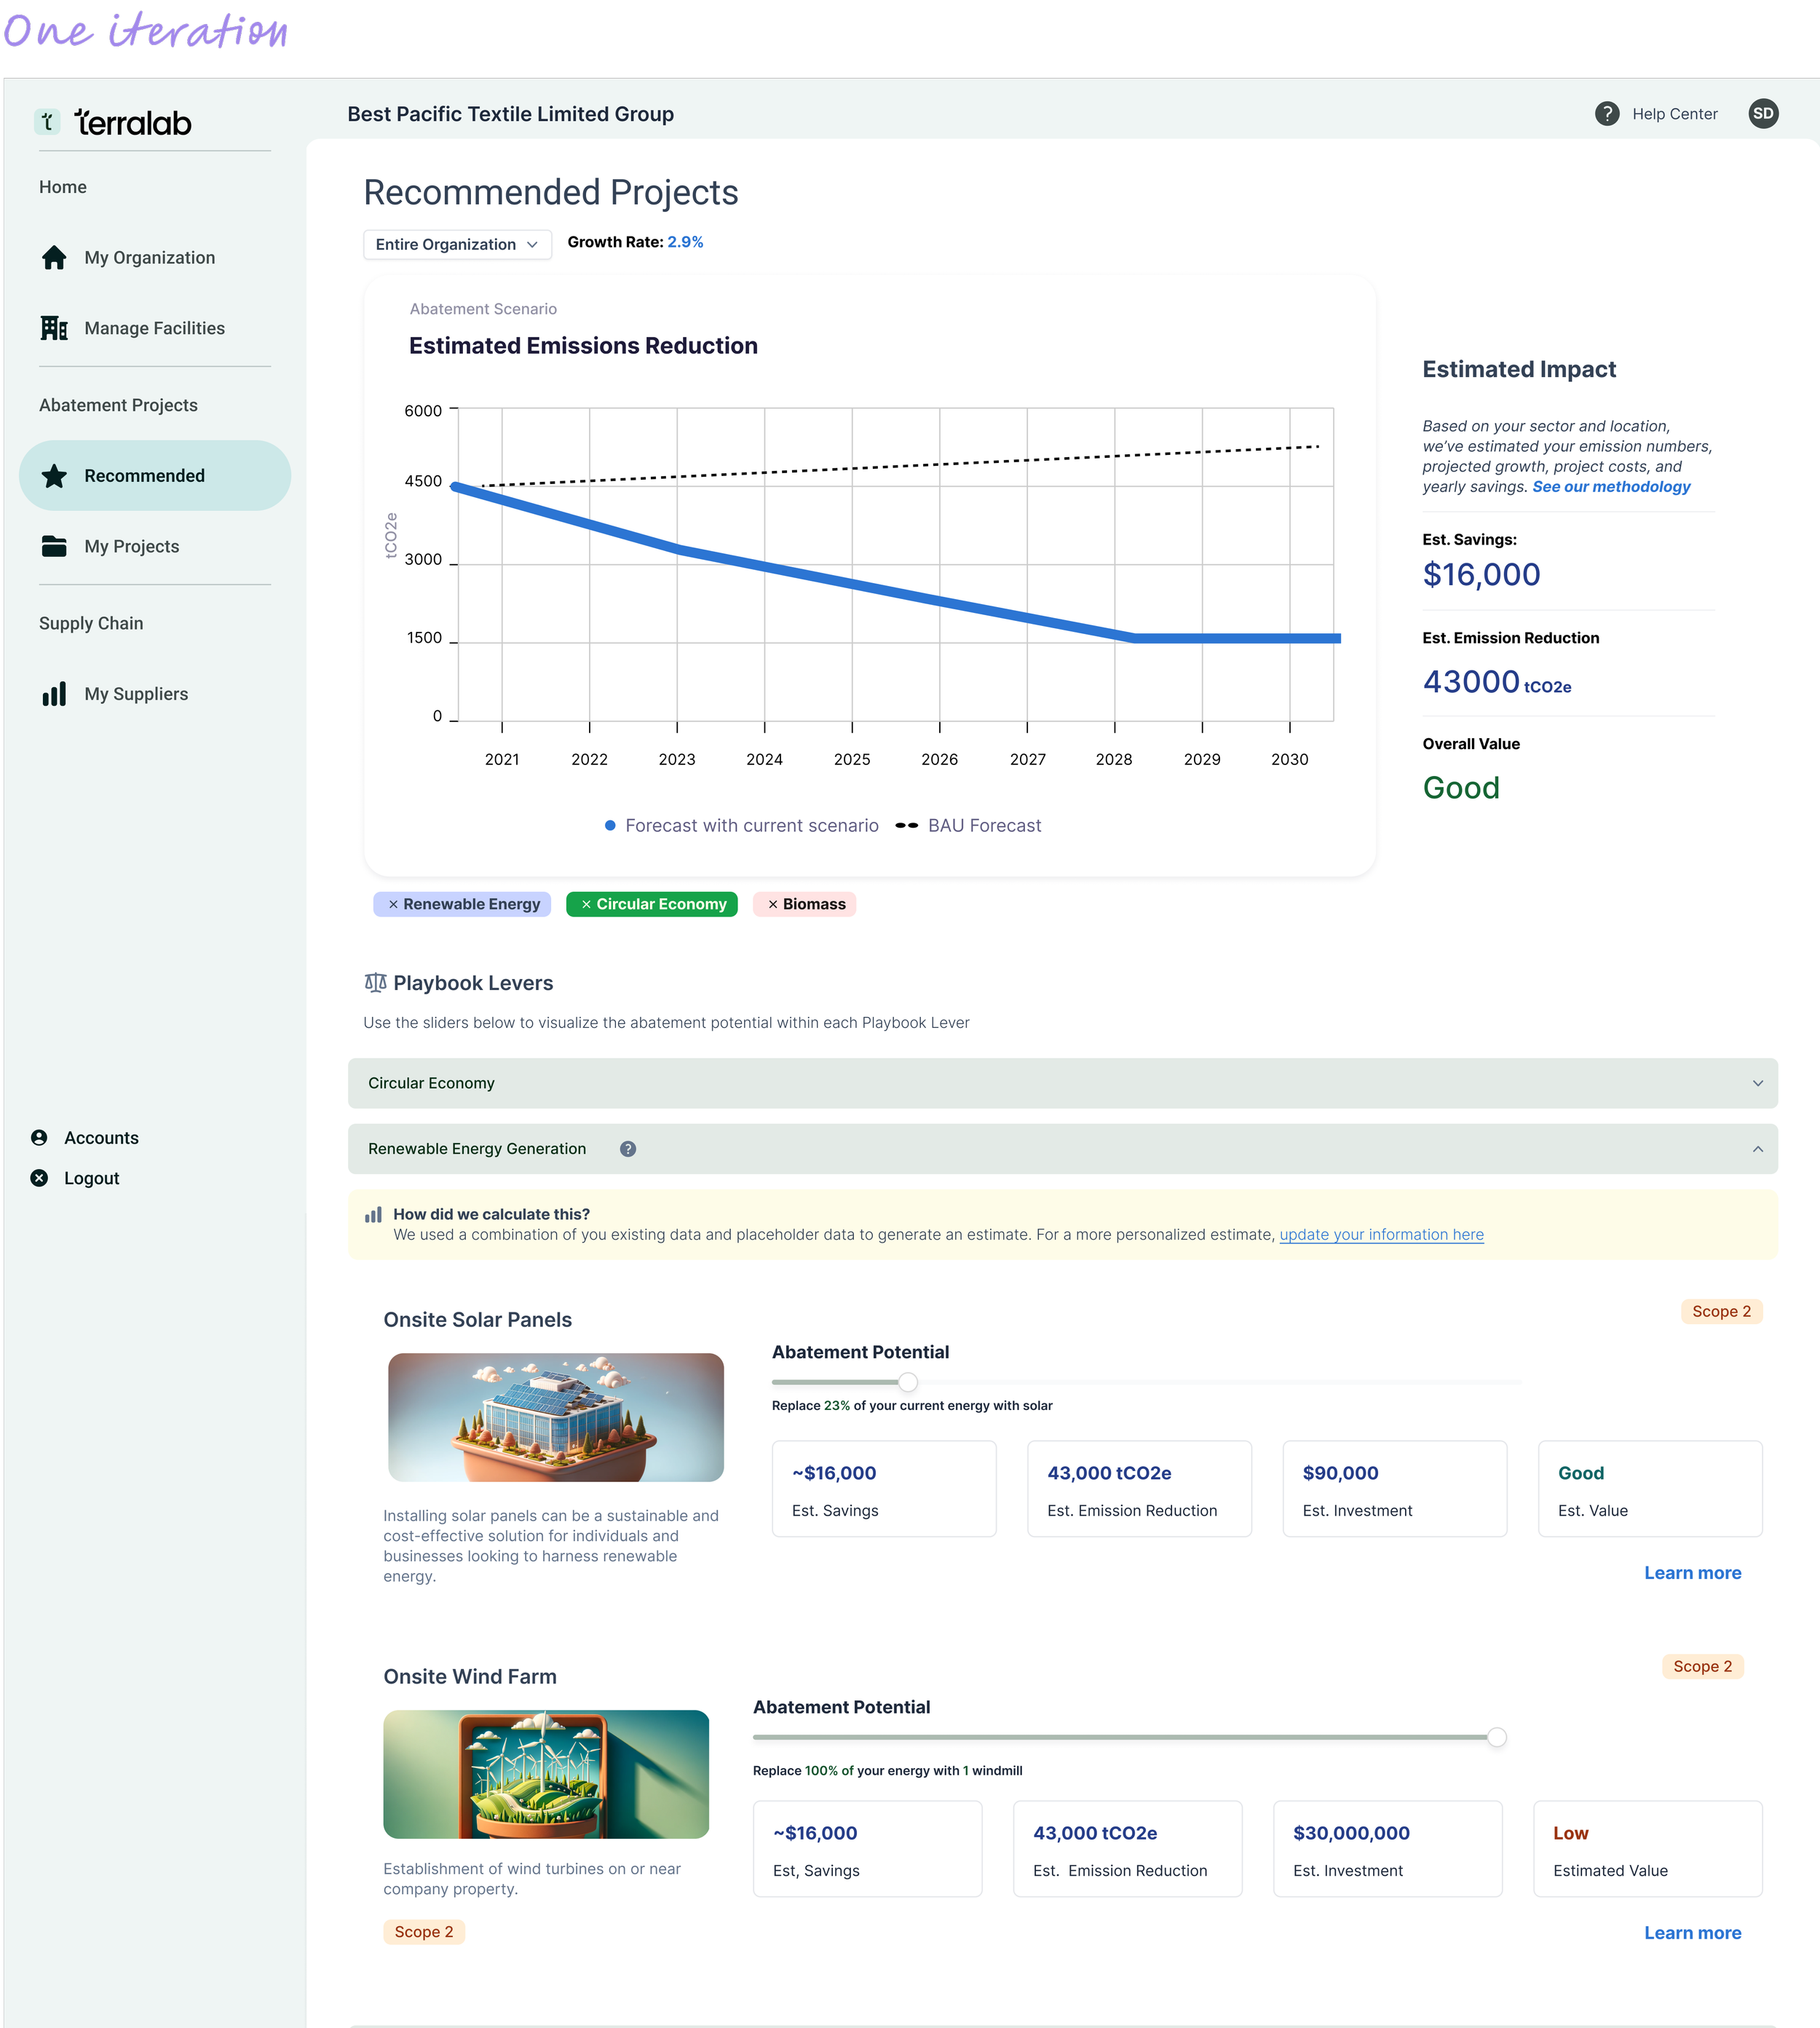The width and height of the screenshot is (1820, 2028).
Task: Click the Manage Facilities building icon
Action: [54, 328]
